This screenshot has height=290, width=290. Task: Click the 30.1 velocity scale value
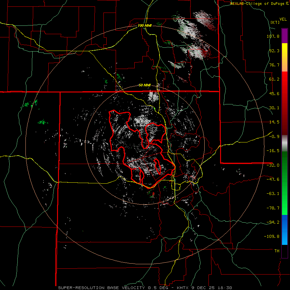pos(274,108)
